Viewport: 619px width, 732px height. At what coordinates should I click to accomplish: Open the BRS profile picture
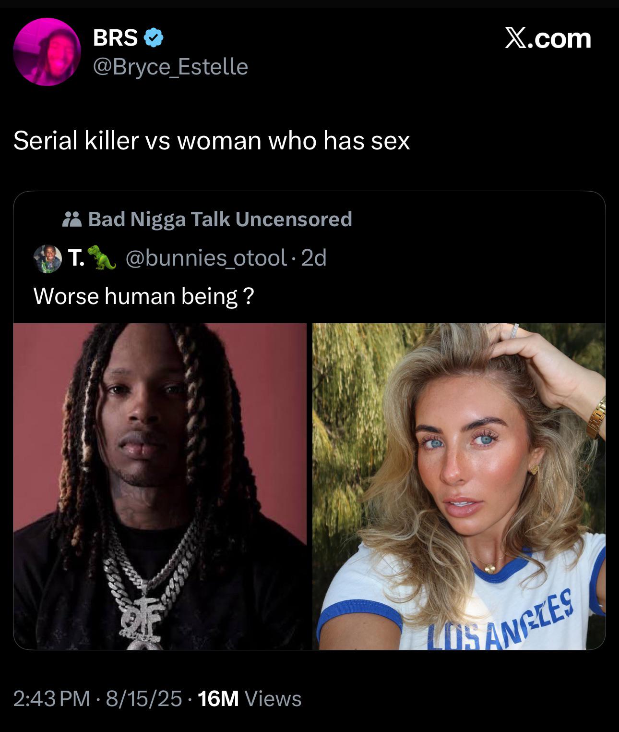(47, 52)
